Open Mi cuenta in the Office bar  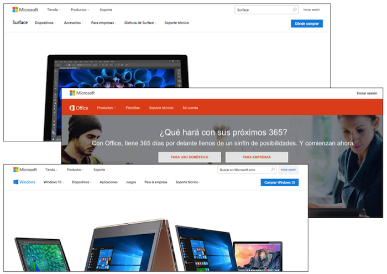pos(190,108)
